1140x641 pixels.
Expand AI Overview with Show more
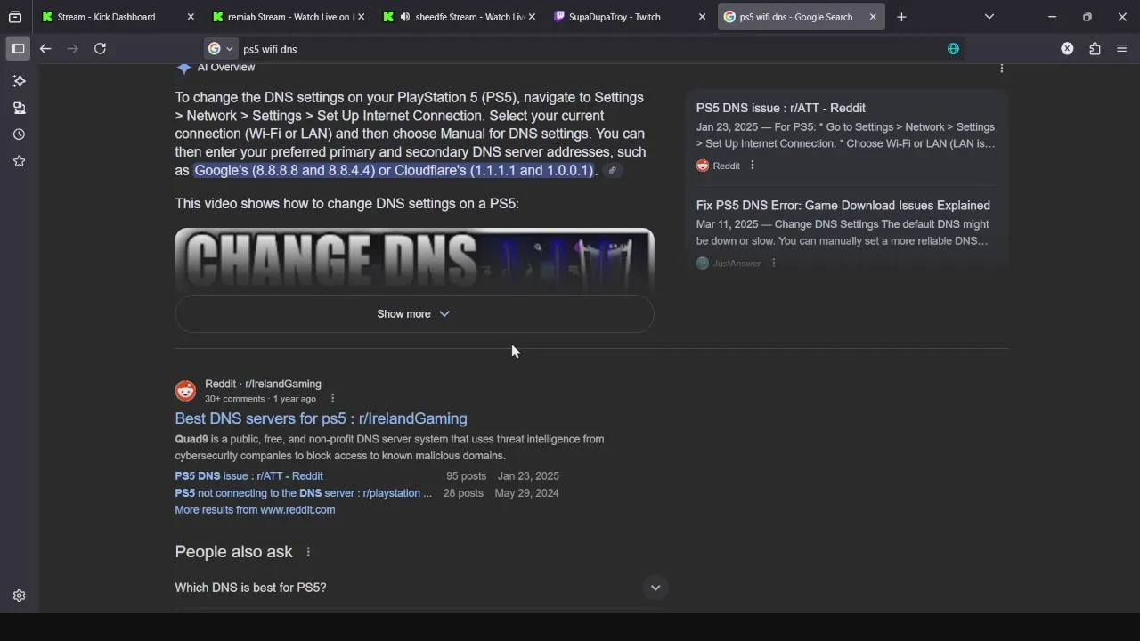414,314
